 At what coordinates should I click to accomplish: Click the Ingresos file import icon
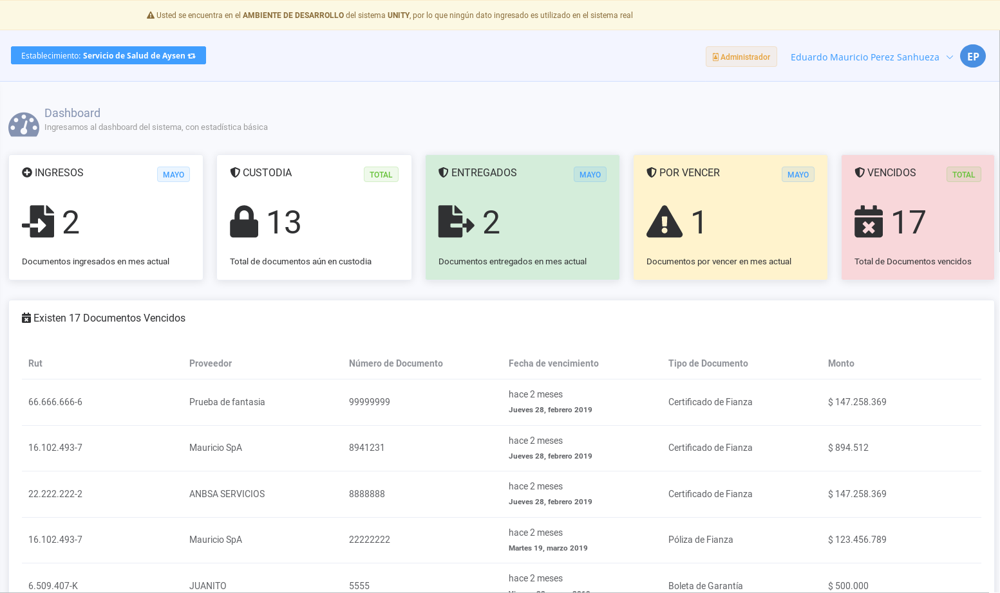(x=38, y=221)
